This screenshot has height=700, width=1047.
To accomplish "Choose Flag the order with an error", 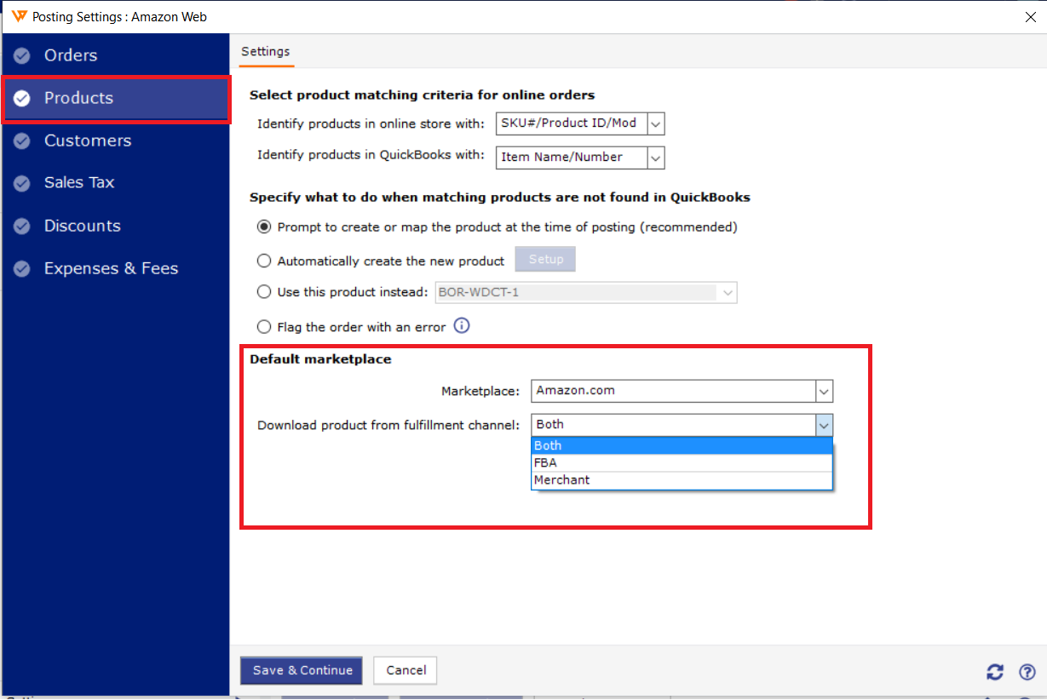I will (264, 327).
